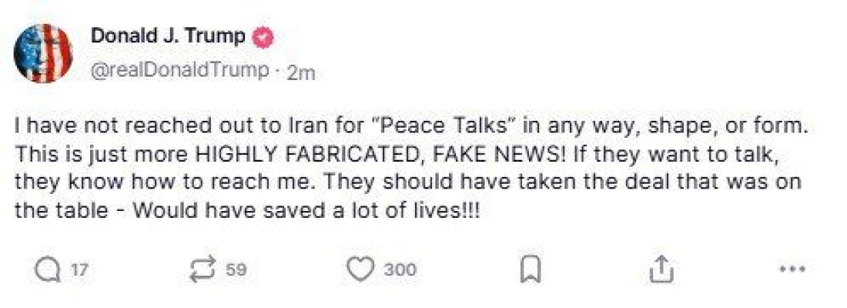Visit the @realDonaldTrump handle
Viewport: 847px width, 308px height.
point(180,70)
